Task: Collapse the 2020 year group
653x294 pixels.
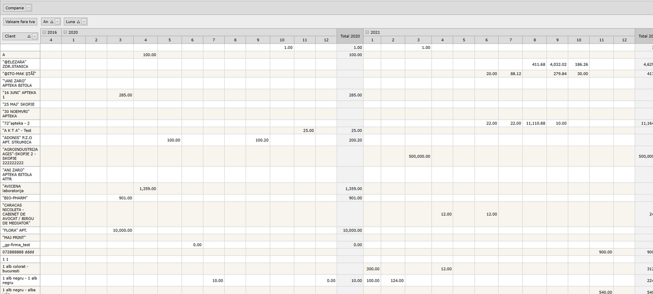Action: [x=65, y=32]
